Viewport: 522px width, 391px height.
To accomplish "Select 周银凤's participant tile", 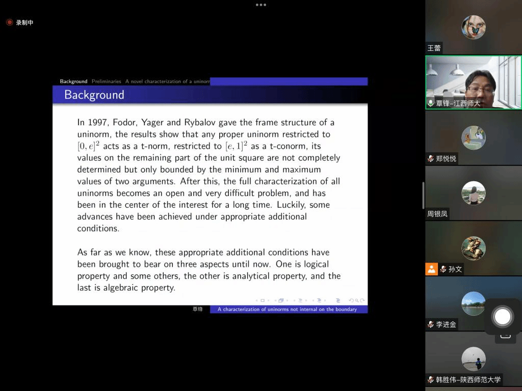I will (474, 193).
